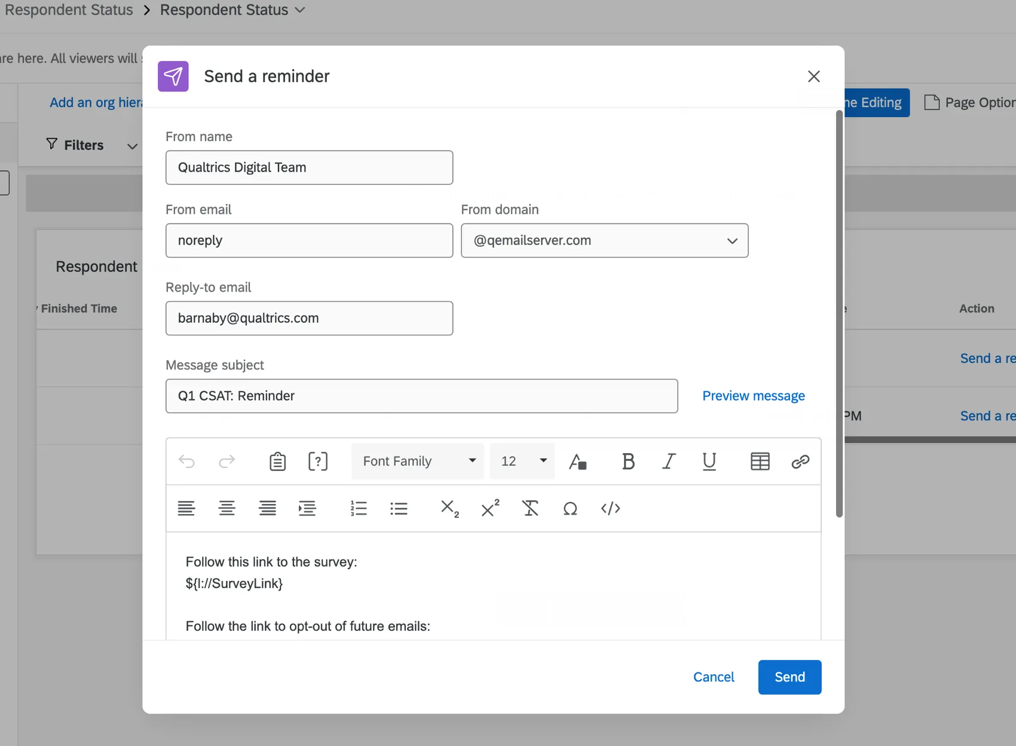1016x746 pixels.
Task: Apply Bold formatting
Action: tap(628, 461)
